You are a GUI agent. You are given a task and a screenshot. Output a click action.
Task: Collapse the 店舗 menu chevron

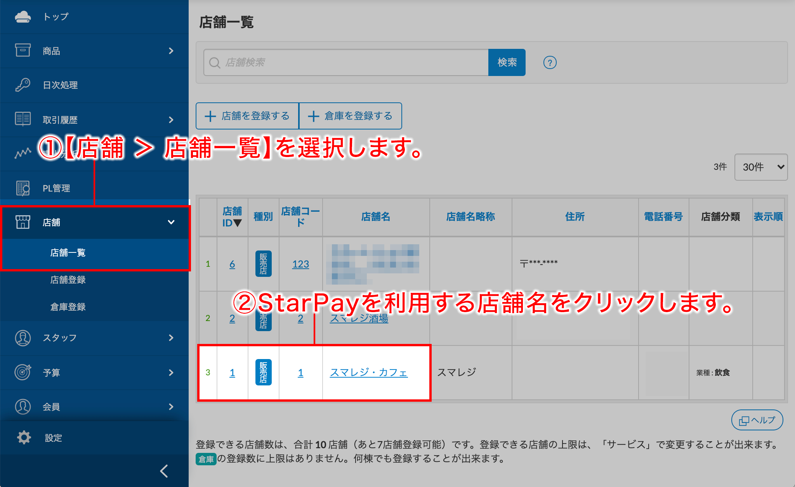coord(171,222)
